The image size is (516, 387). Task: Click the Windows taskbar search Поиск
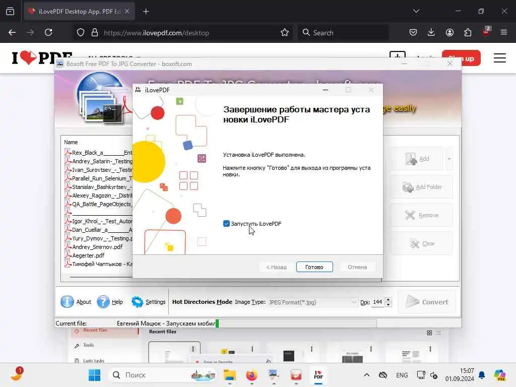(162, 375)
